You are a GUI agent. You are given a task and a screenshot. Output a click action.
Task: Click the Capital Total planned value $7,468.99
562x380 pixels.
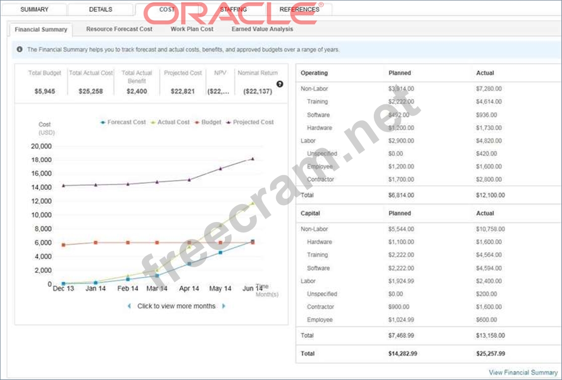point(401,336)
